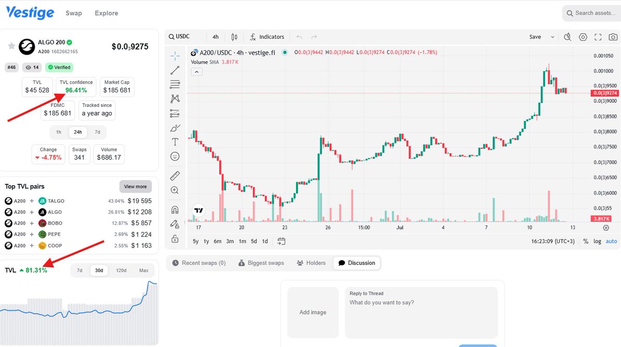Toggle magnet mode for drawings

click(175, 210)
